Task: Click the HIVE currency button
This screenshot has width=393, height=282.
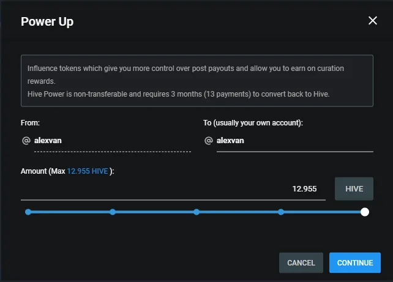Action: click(x=354, y=189)
